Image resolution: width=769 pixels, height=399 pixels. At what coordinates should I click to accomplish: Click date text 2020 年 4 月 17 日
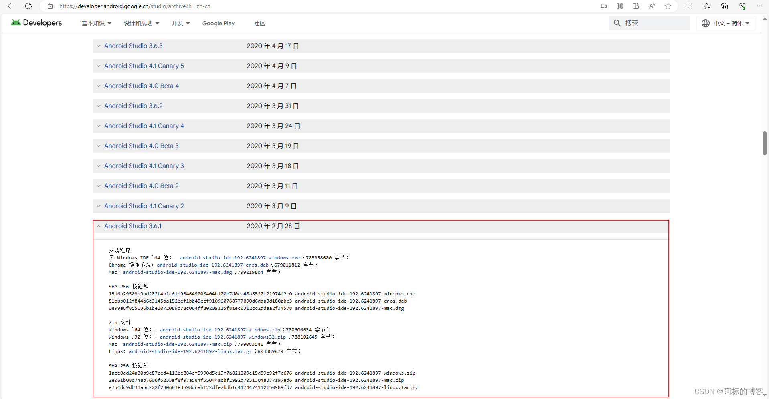[273, 46]
